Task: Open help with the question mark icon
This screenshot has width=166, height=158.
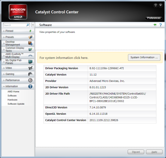Action: click(160, 25)
